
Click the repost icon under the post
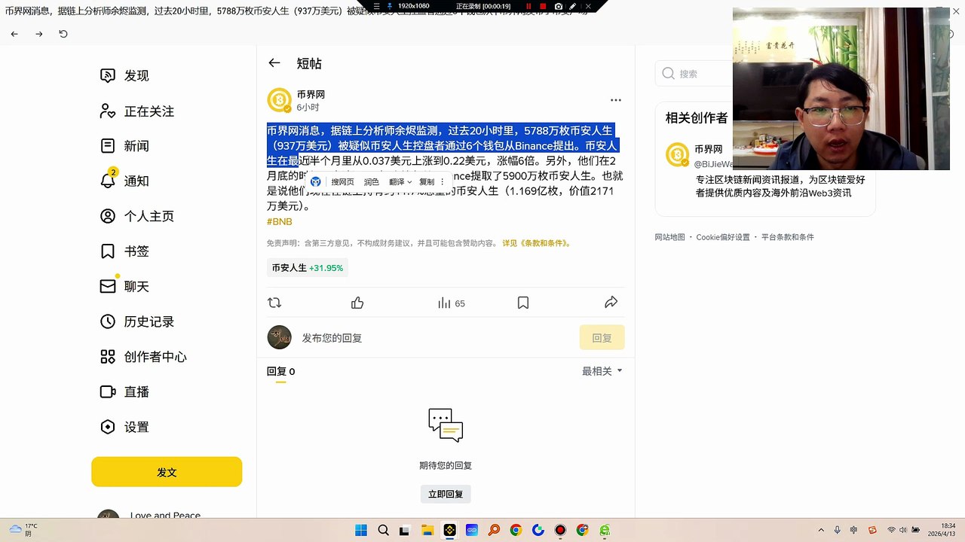click(x=274, y=303)
